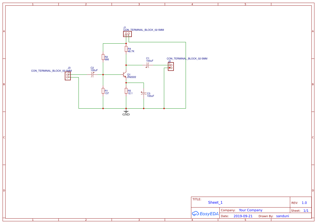Screen dimensions: 317x224
Task: Select resistor R4 48.7K symbol
Action: [126, 49]
